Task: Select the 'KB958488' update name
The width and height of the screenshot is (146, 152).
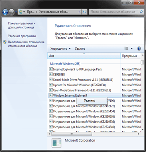Action: click(x=59, y=75)
